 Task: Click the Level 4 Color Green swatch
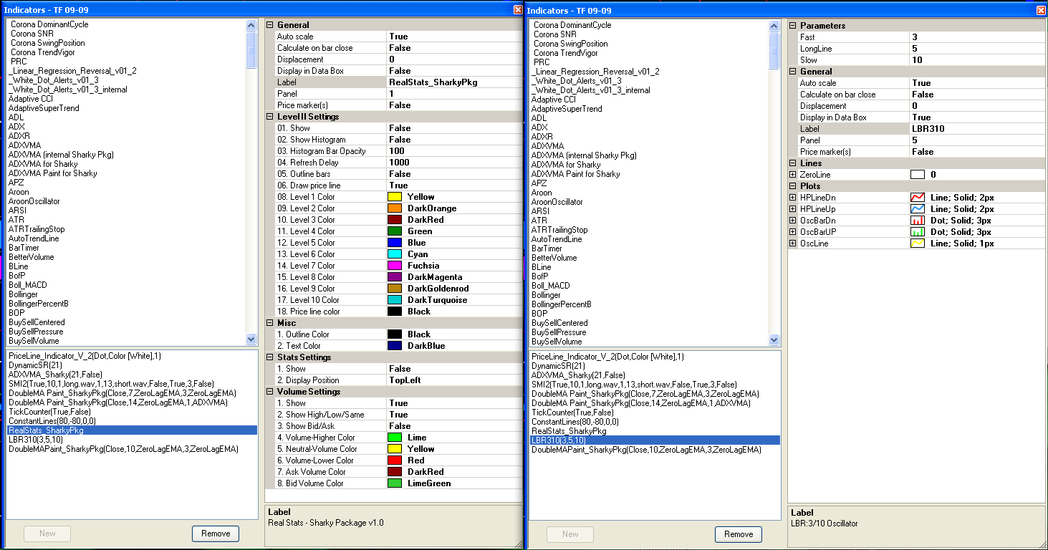(x=395, y=231)
